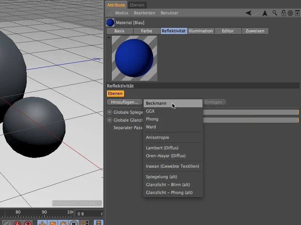
Task: Click the film strip icon
Action: [x=99, y=223]
